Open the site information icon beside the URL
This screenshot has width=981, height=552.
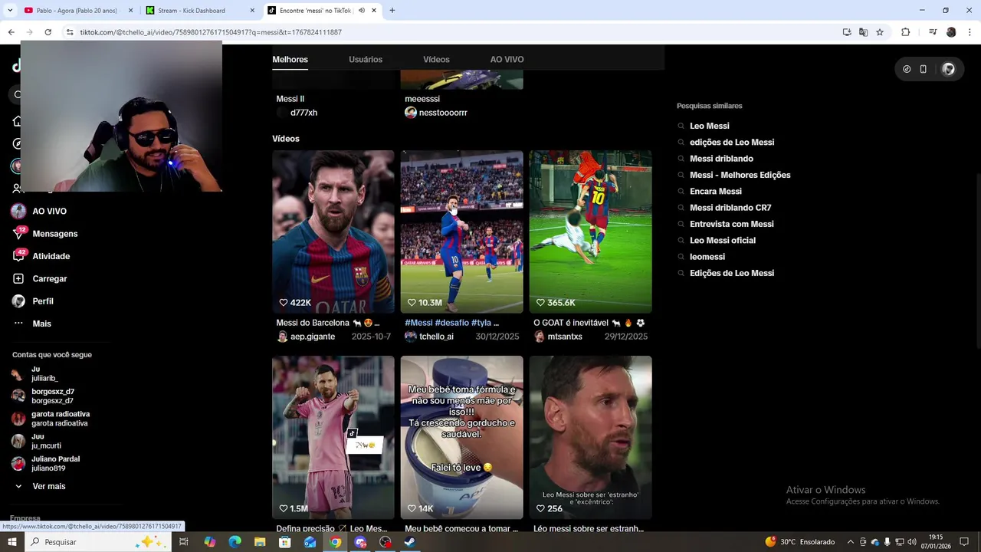click(70, 32)
